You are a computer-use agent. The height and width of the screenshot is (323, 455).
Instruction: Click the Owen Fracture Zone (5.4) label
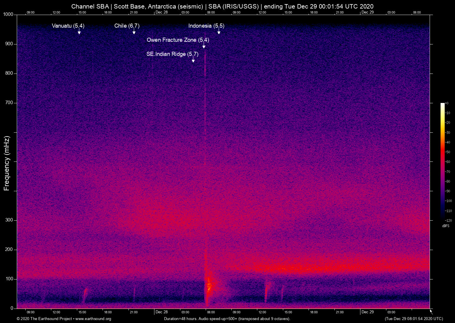click(178, 40)
